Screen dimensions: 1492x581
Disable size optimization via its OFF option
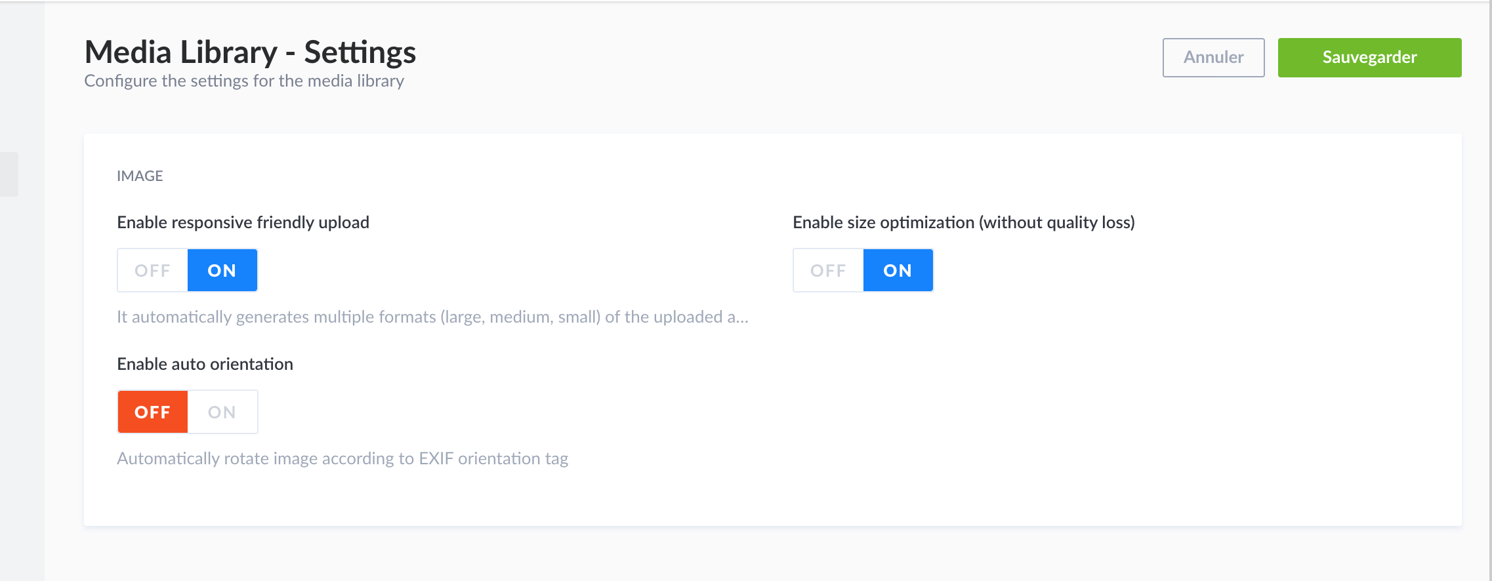[x=828, y=270]
